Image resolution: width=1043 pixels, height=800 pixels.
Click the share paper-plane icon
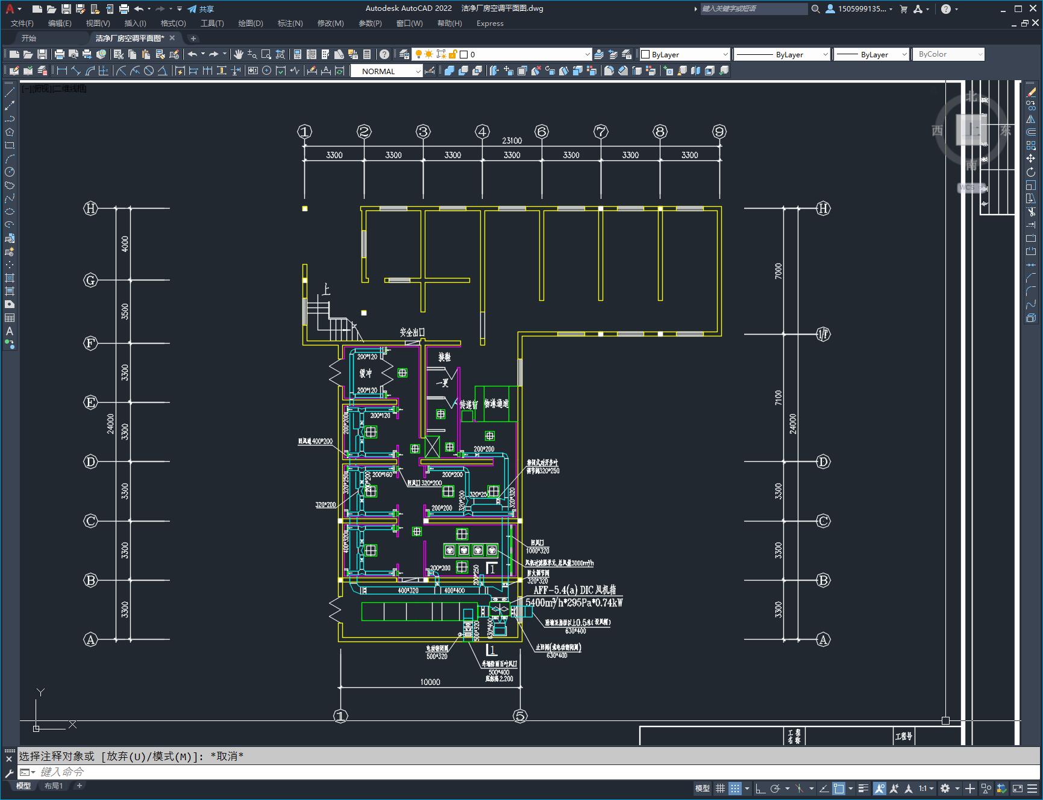point(192,9)
